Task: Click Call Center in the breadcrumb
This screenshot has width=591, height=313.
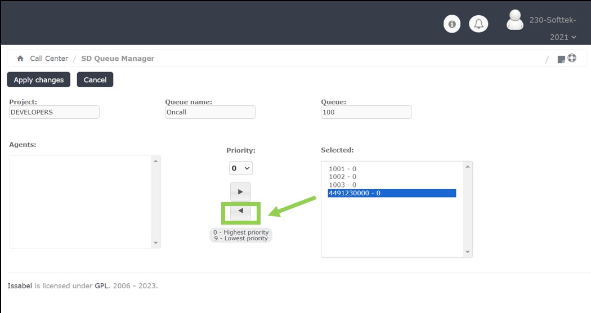Action: pyautogui.click(x=49, y=59)
